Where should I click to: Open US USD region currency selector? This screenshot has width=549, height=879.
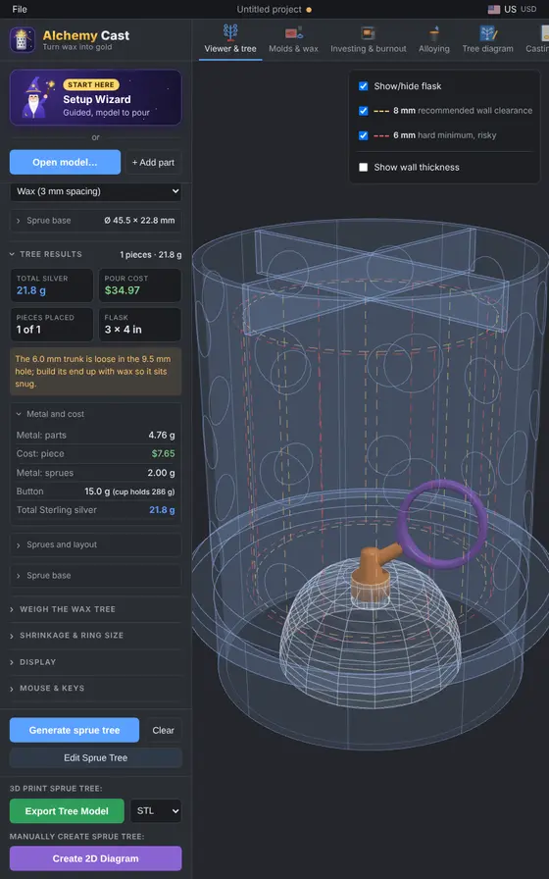(512, 10)
